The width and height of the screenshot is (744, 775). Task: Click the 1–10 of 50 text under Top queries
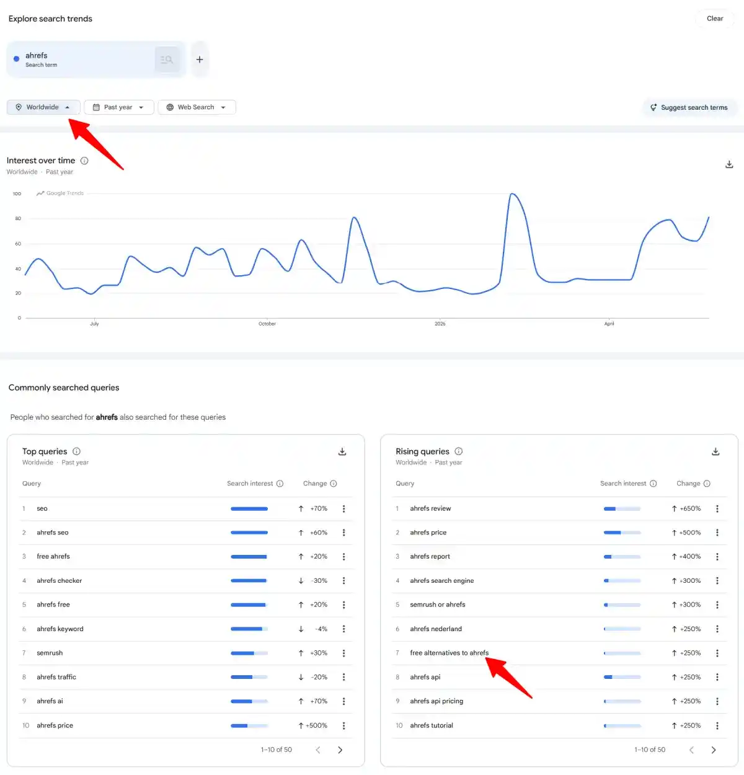pyautogui.click(x=277, y=750)
